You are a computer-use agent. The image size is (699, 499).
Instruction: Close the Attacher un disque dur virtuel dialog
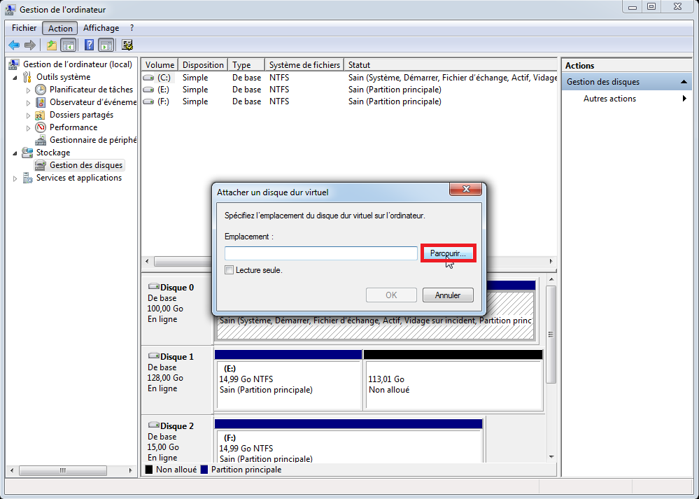[x=466, y=189]
